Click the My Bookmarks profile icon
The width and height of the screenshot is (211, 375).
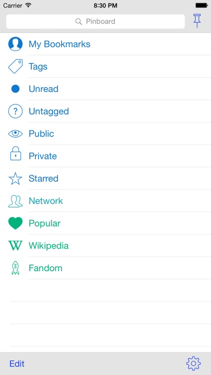click(x=15, y=44)
